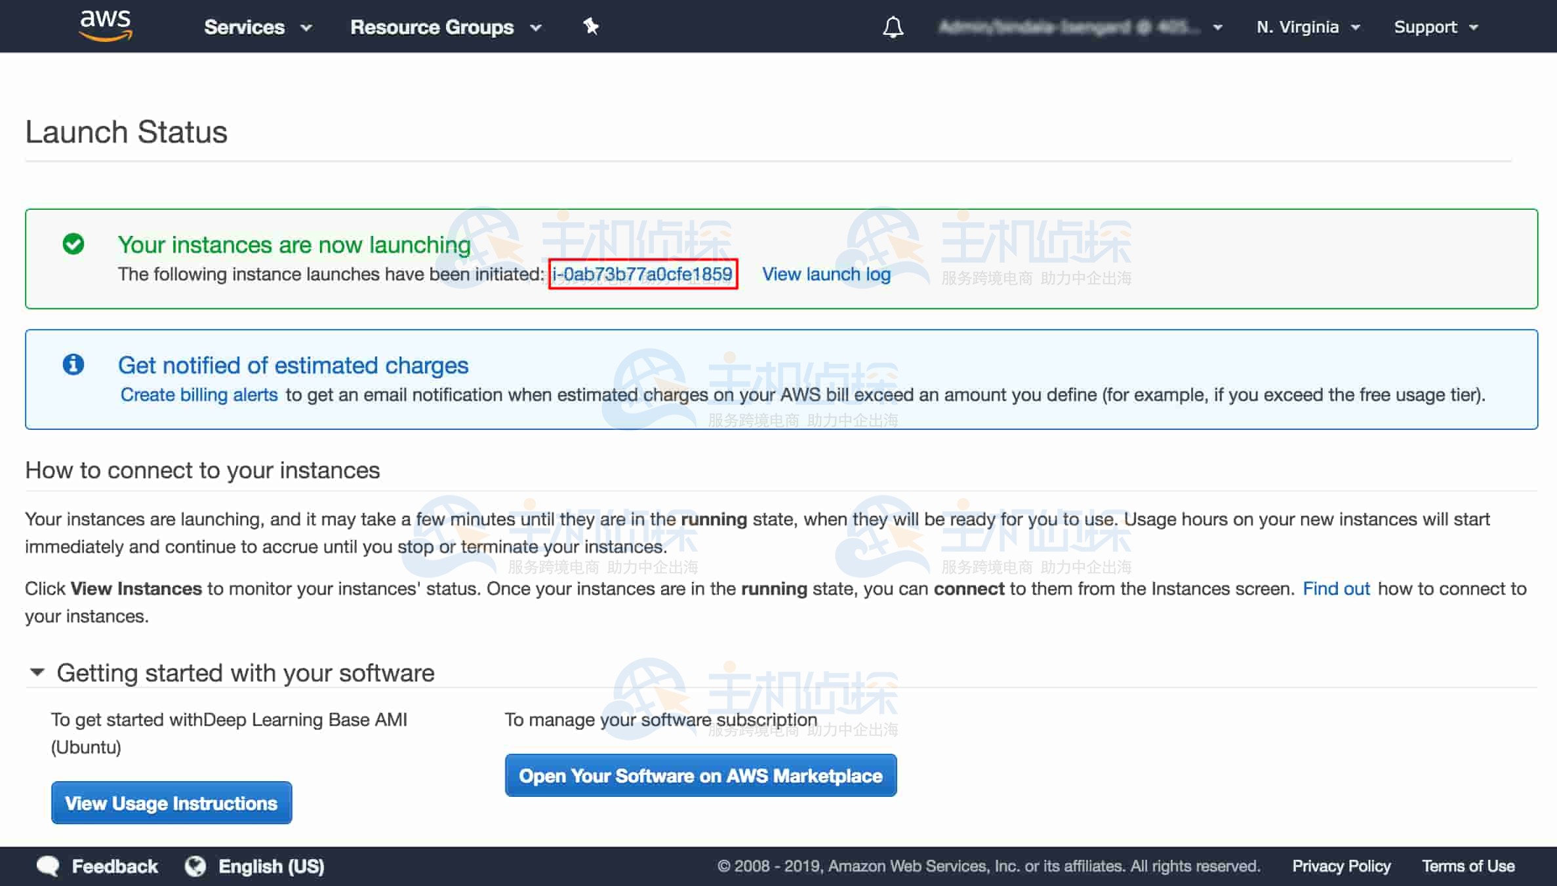Open instance ID i-0ab73b77a0cfe1859 link
Screen dimensions: 1557x886
coord(642,274)
